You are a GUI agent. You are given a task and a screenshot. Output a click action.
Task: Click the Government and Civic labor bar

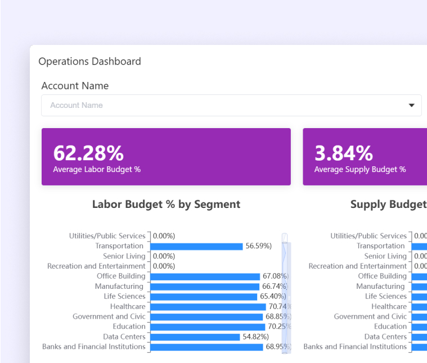(x=206, y=317)
